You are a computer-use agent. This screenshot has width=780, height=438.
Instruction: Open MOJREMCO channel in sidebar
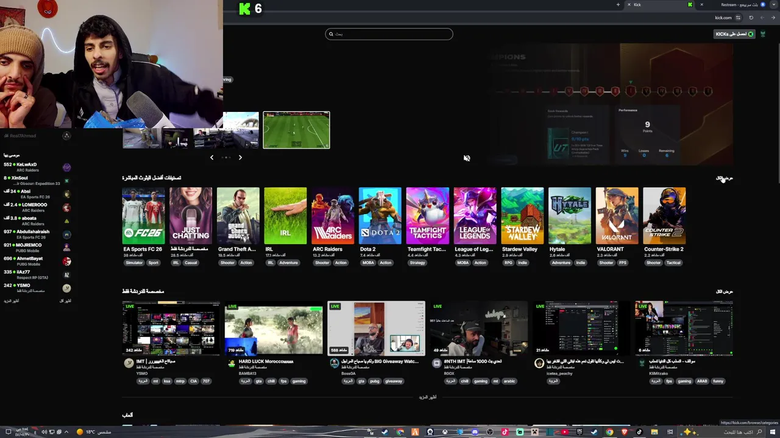tap(37, 248)
